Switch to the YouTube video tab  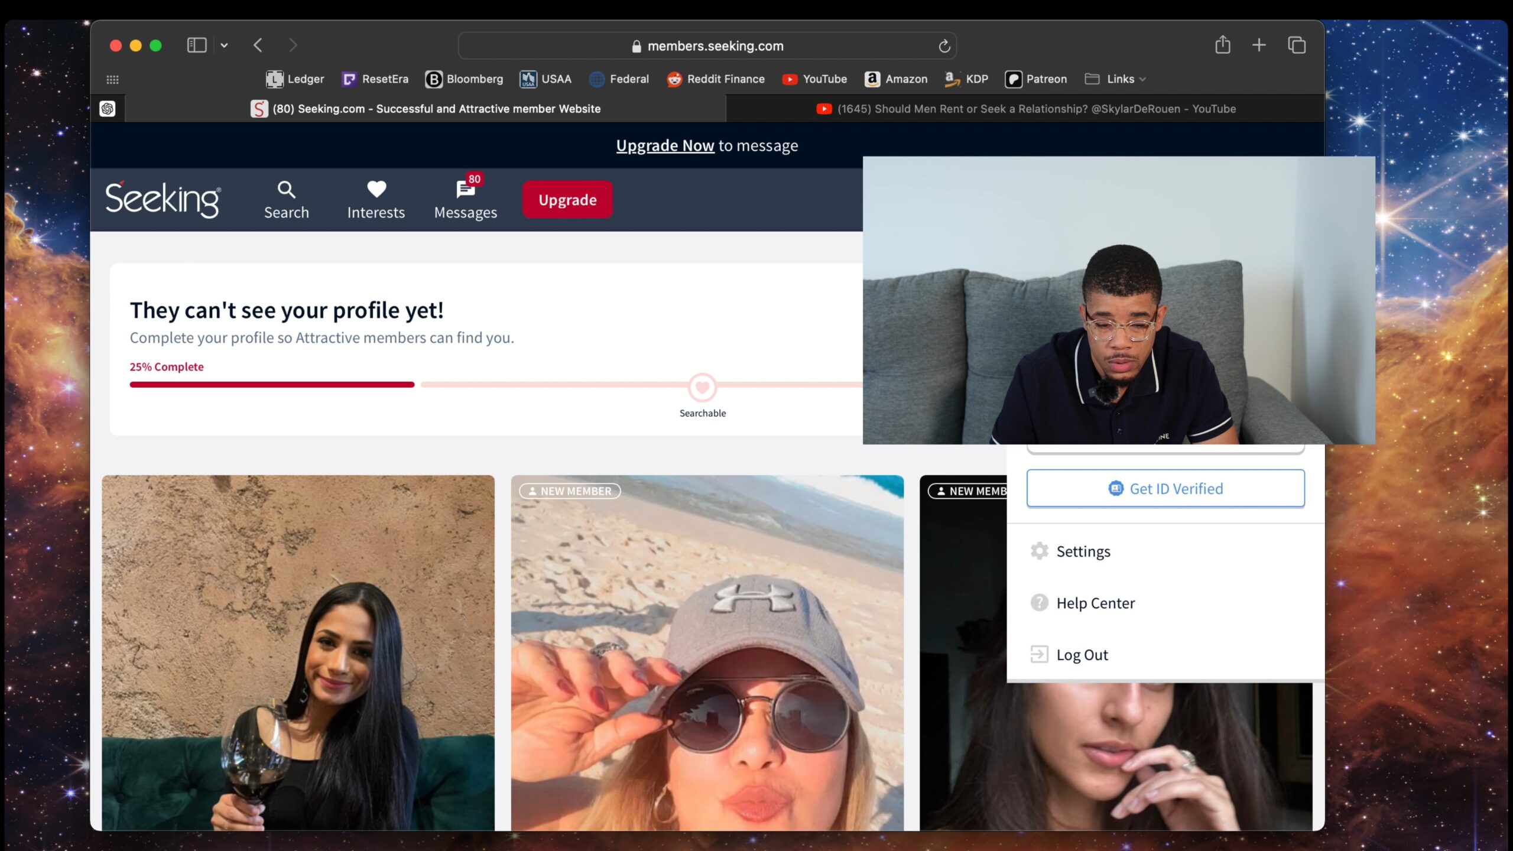click(x=1025, y=109)
